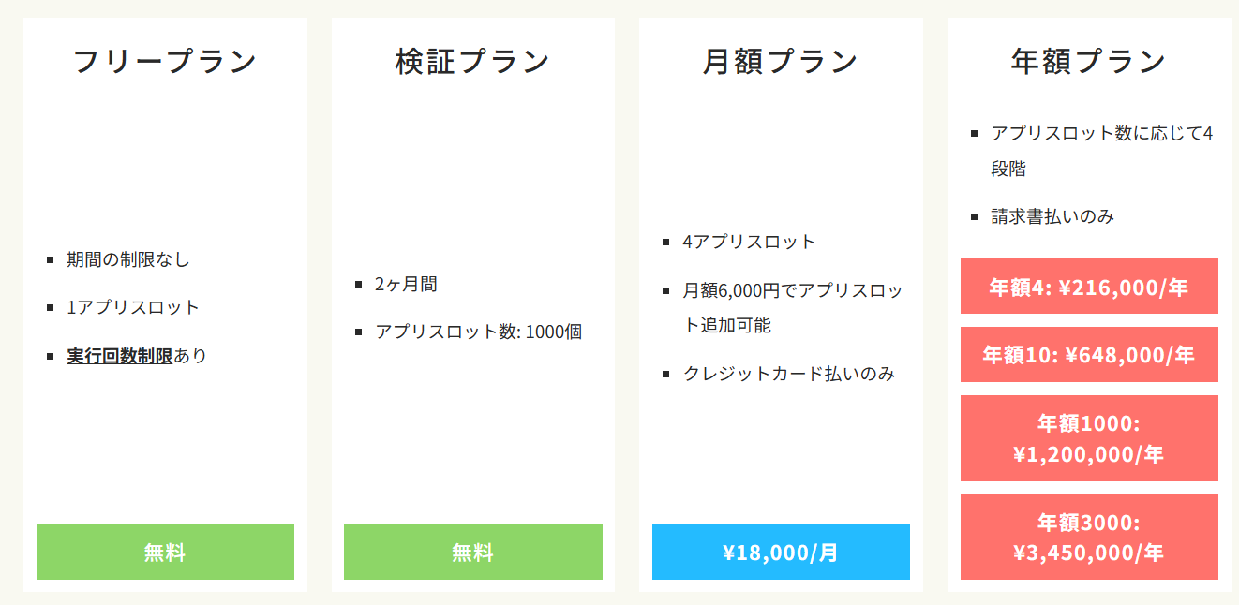Click the 月額プラン heading
The image size is (1239, 605).
click(x=781, y=61)
